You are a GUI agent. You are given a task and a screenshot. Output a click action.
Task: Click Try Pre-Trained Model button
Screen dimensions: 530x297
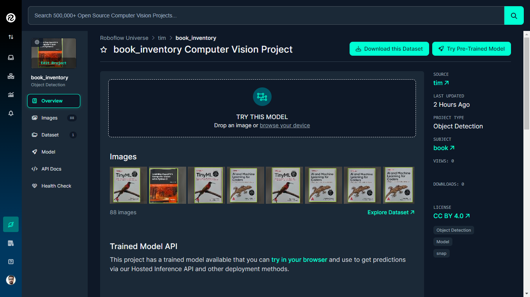tap(471, 49)
